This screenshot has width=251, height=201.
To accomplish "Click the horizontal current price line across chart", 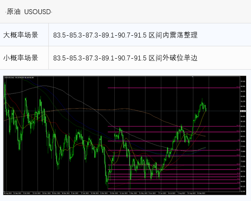I will 122,111.
